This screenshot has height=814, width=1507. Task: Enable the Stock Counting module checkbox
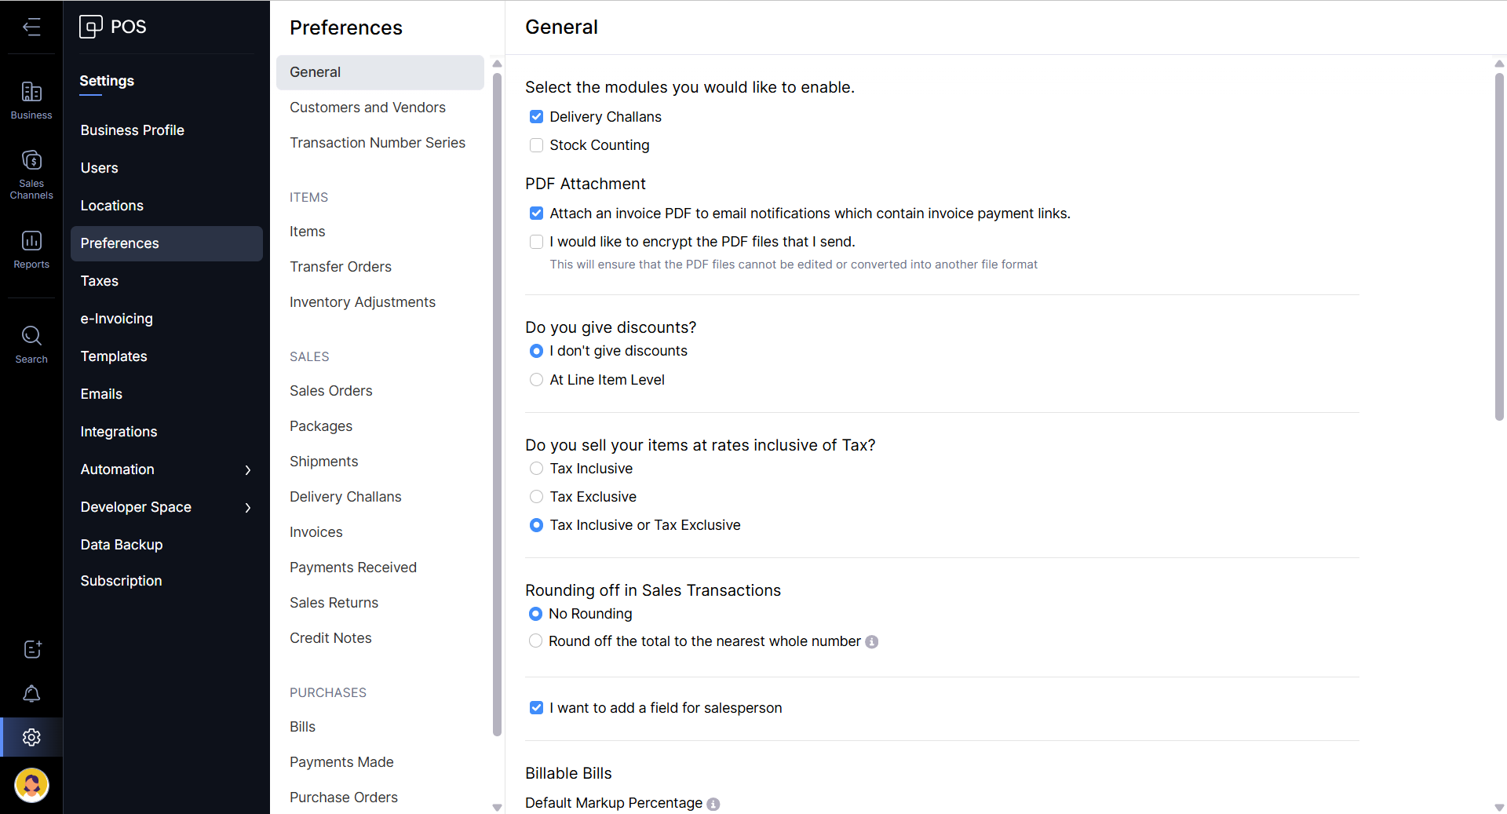pos(536,145)
